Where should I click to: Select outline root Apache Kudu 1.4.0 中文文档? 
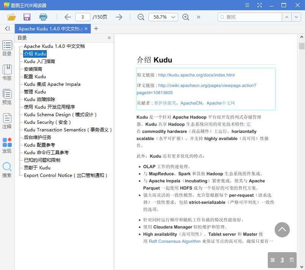coord(54,46)
